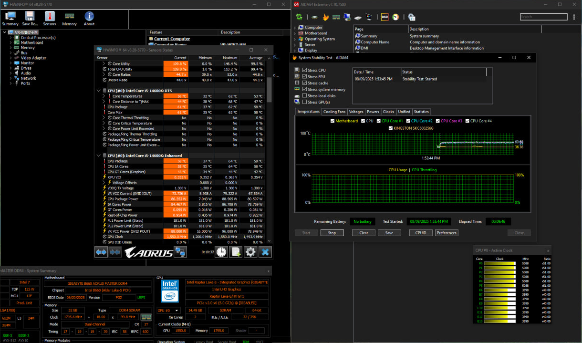Image resolution: width=582 pixels, height=343 pixels.
Task: Click the AIDA64 Search input field
Action: point(543,17)
